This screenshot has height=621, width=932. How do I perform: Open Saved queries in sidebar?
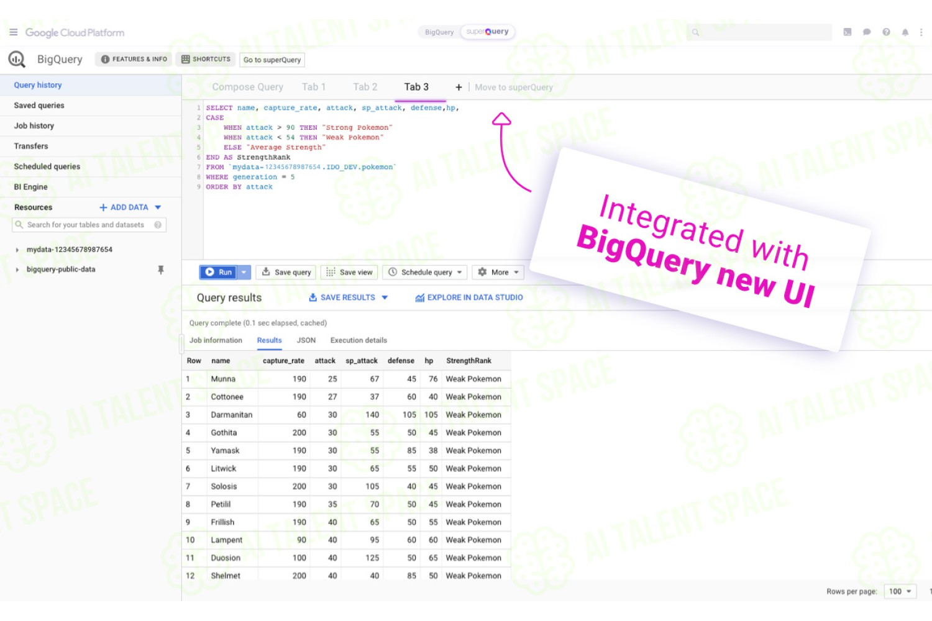[91, 106]
